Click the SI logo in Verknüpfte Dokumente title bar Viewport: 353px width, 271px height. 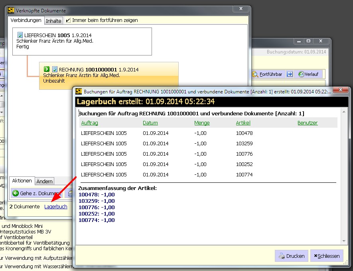coord(11,10)
